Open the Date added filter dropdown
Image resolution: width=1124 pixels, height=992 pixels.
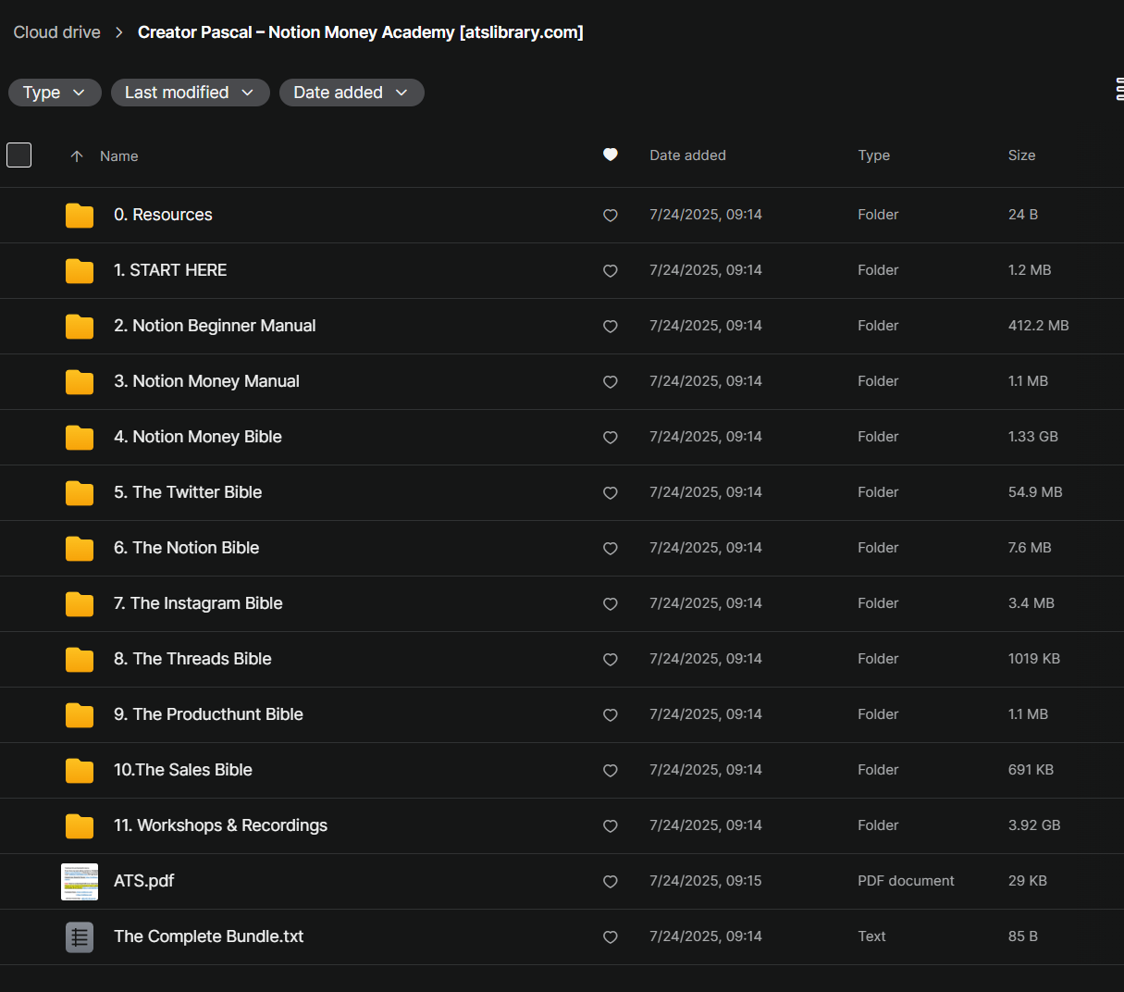(351, 93)
